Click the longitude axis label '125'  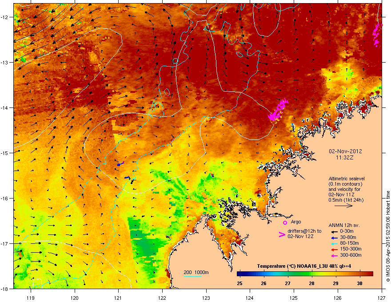(x=294, y=298)
